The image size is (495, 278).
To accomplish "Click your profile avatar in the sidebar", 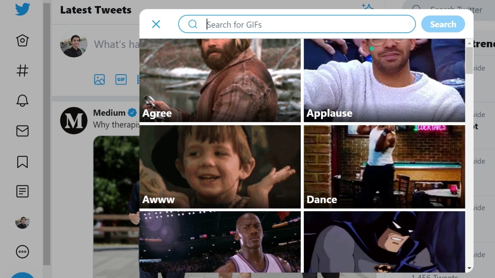I will 22,222.
